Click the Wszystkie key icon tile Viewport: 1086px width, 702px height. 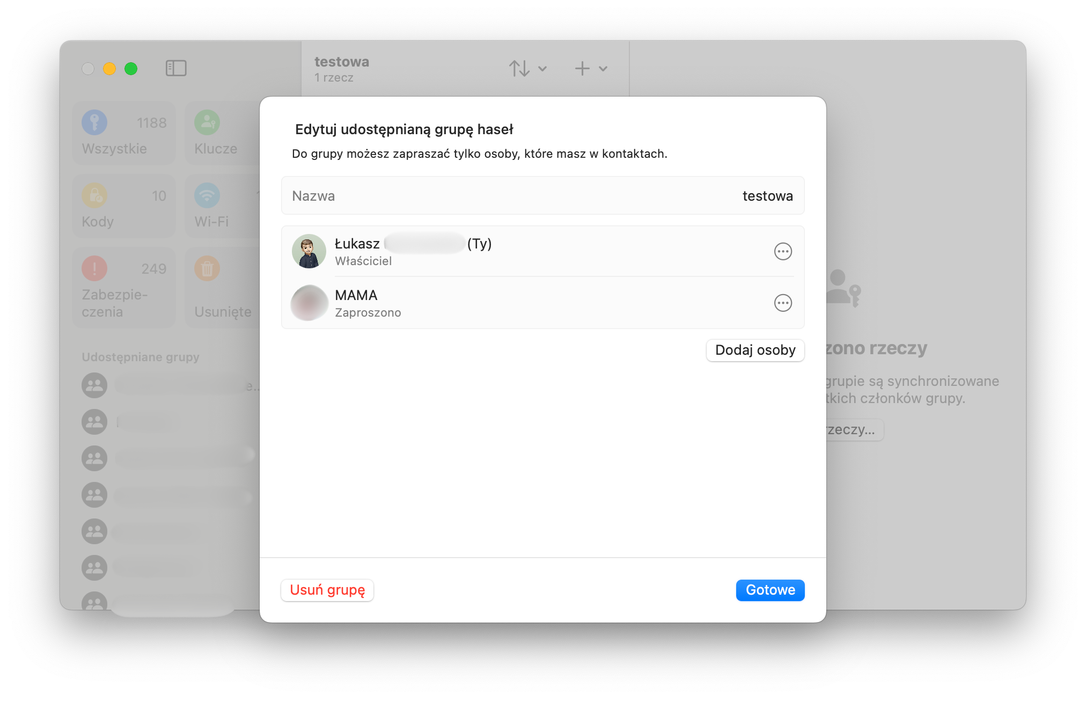(94, 122)
